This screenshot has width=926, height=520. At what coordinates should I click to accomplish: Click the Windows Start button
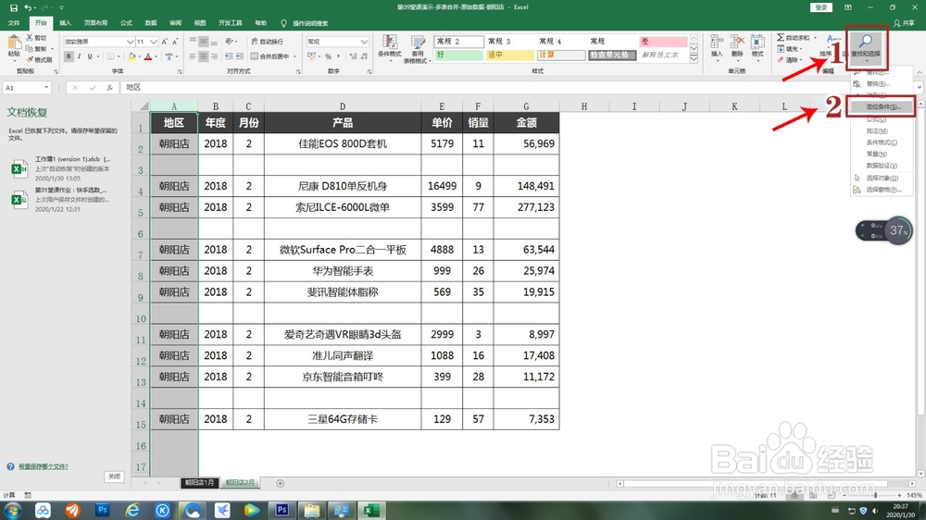[x=12, y=510]
